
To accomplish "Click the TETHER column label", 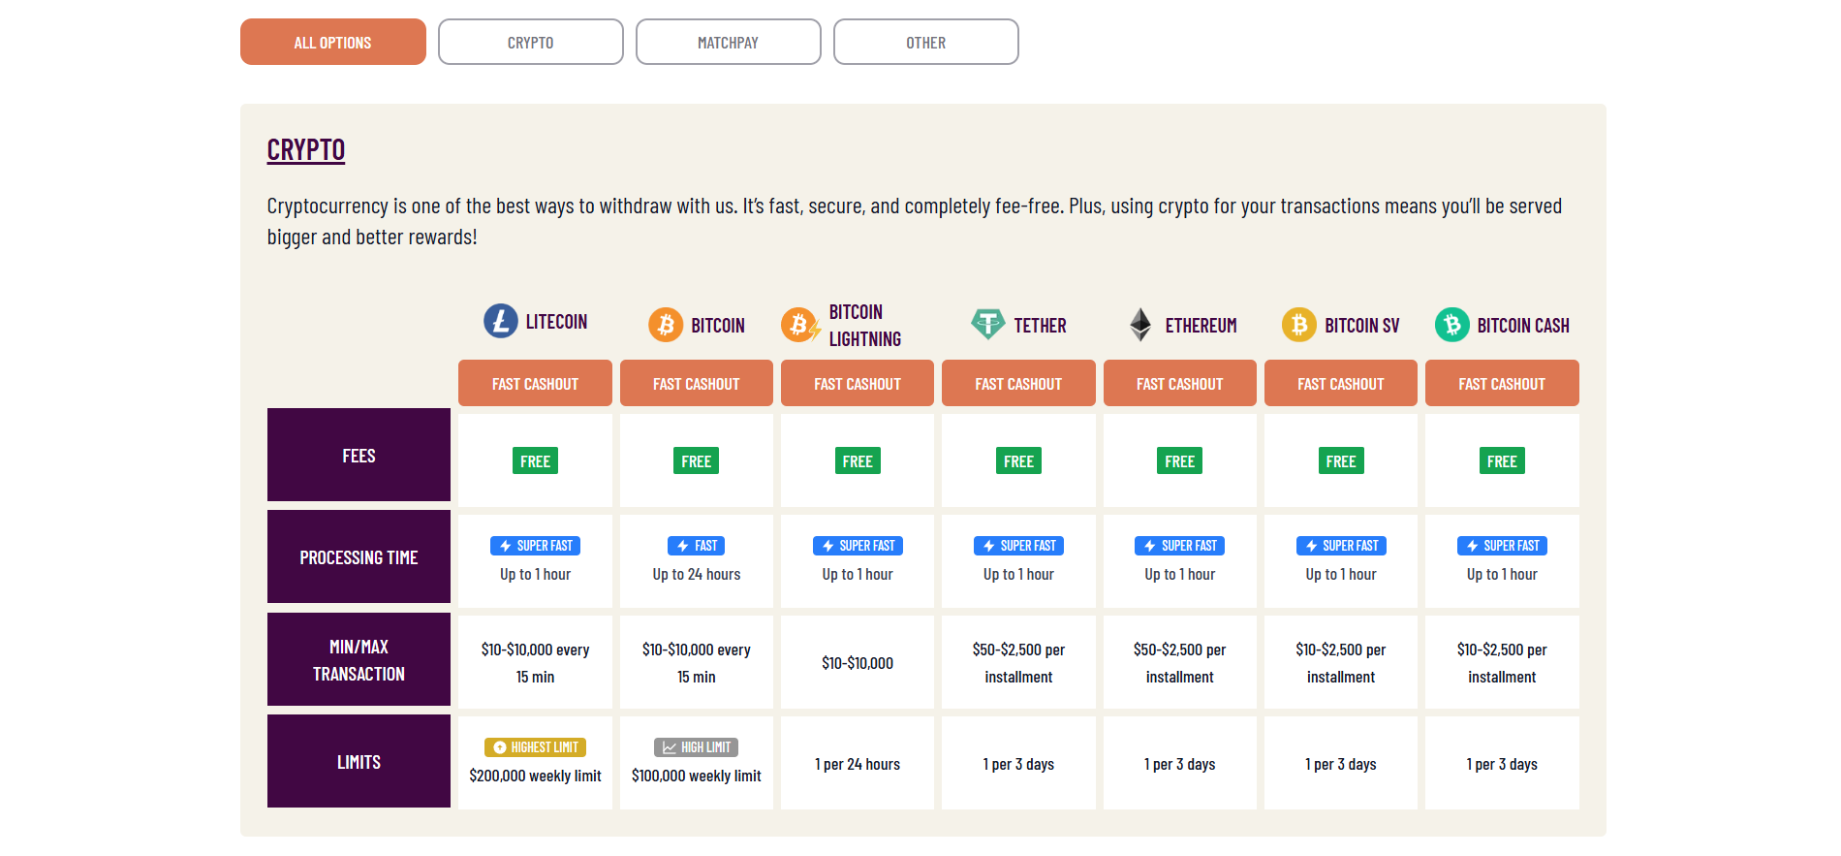I will click(1041, 326).
